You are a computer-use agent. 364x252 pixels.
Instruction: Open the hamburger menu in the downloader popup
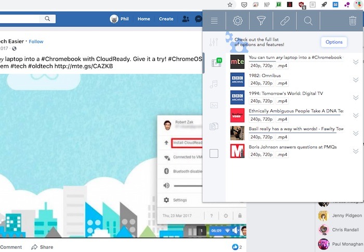tap(214, 21)
